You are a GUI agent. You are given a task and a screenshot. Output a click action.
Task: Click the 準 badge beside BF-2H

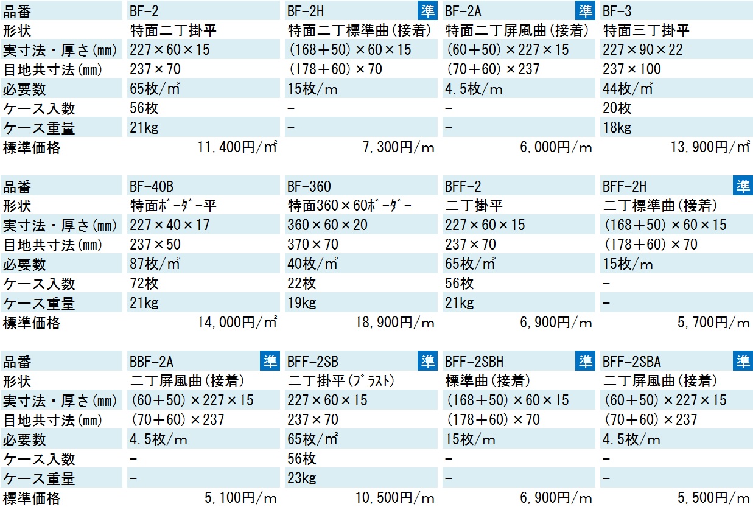[x=427, y=10]
